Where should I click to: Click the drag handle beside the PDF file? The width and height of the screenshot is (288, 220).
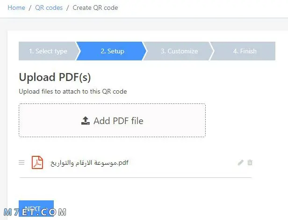click(22, 162)
